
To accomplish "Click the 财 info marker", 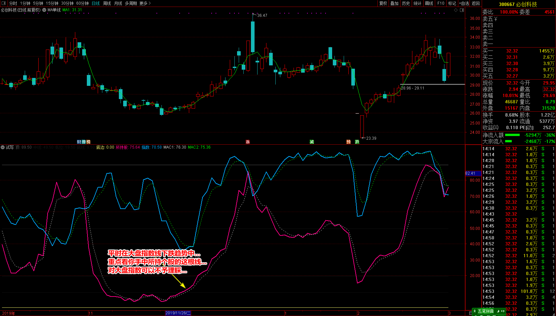I will coord(79,142).
